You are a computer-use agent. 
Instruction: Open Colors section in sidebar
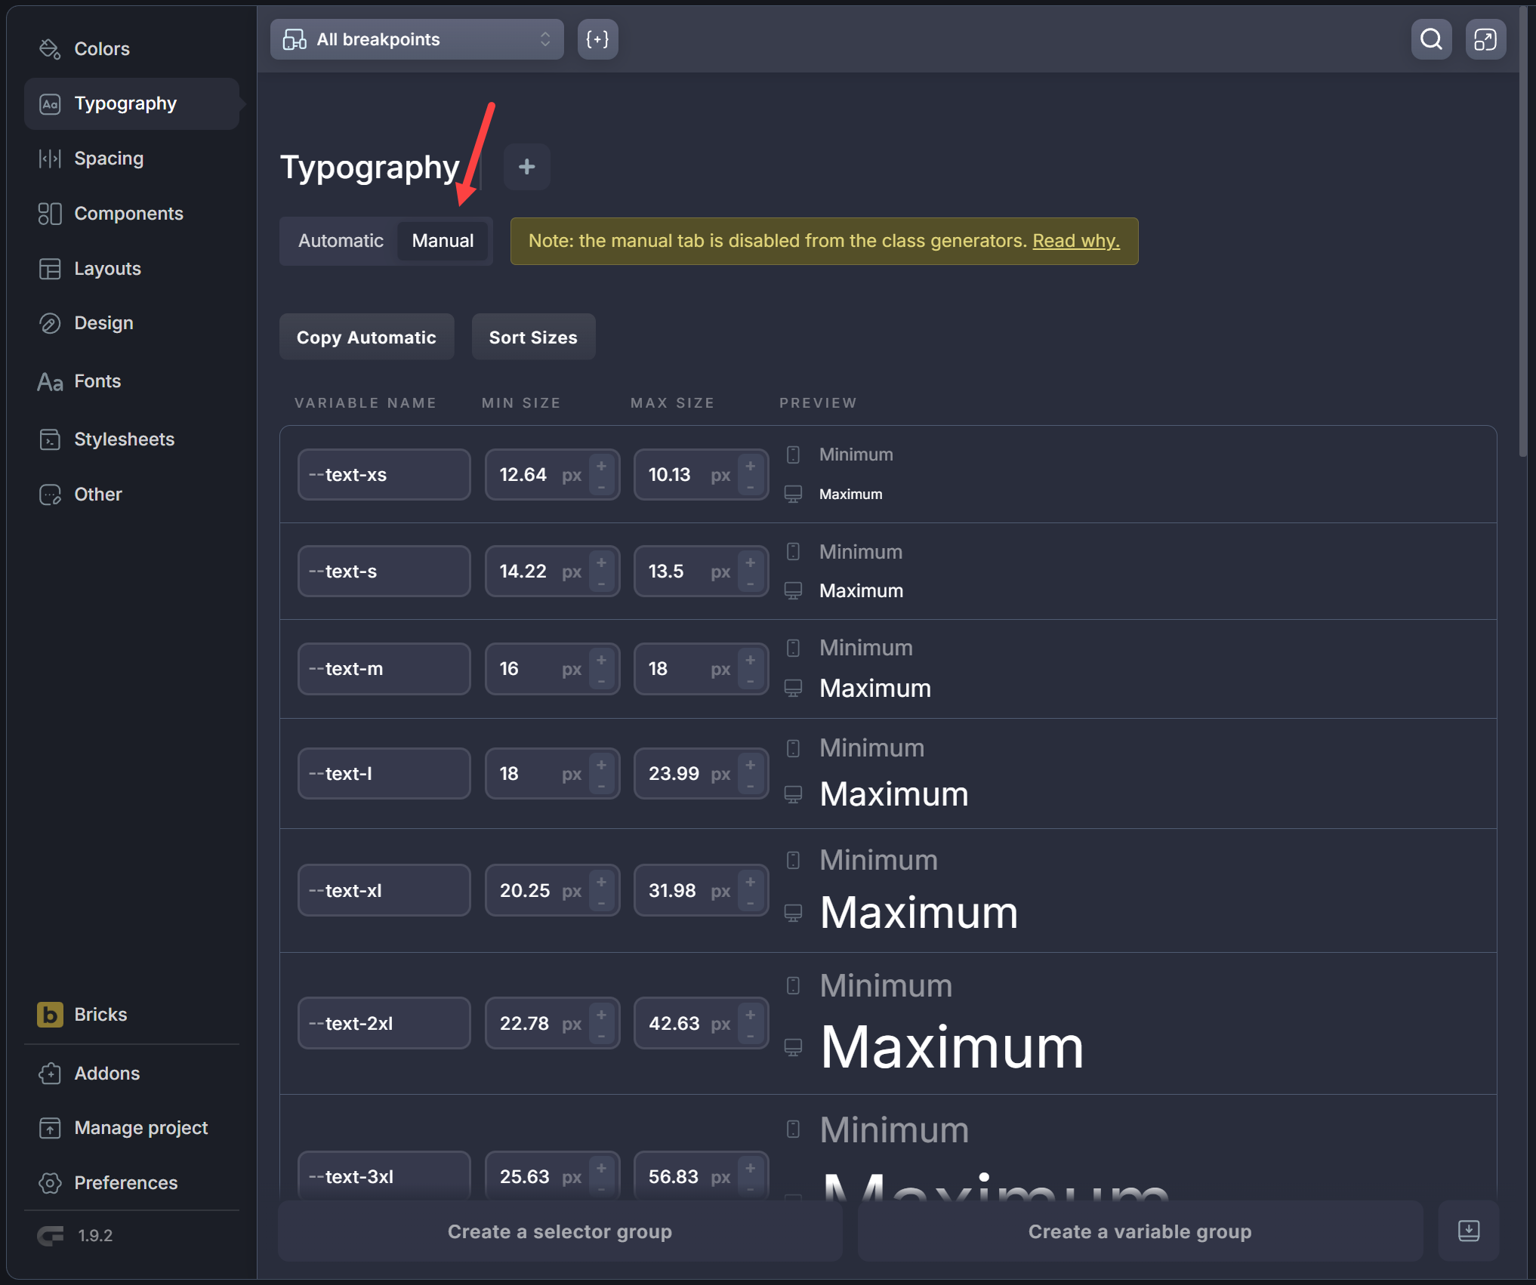point(101,49)
